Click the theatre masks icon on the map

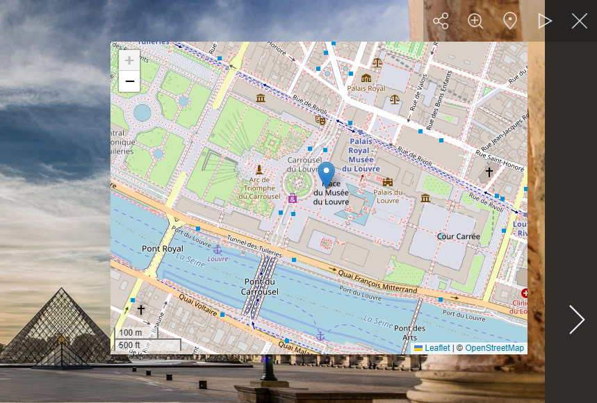coord(320,120)
